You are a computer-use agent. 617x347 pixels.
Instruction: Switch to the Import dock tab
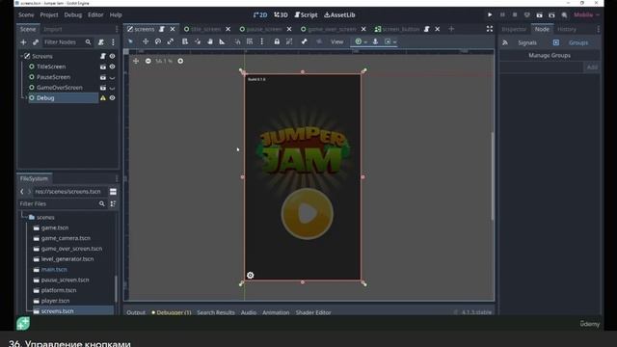[x=53, y=29]
